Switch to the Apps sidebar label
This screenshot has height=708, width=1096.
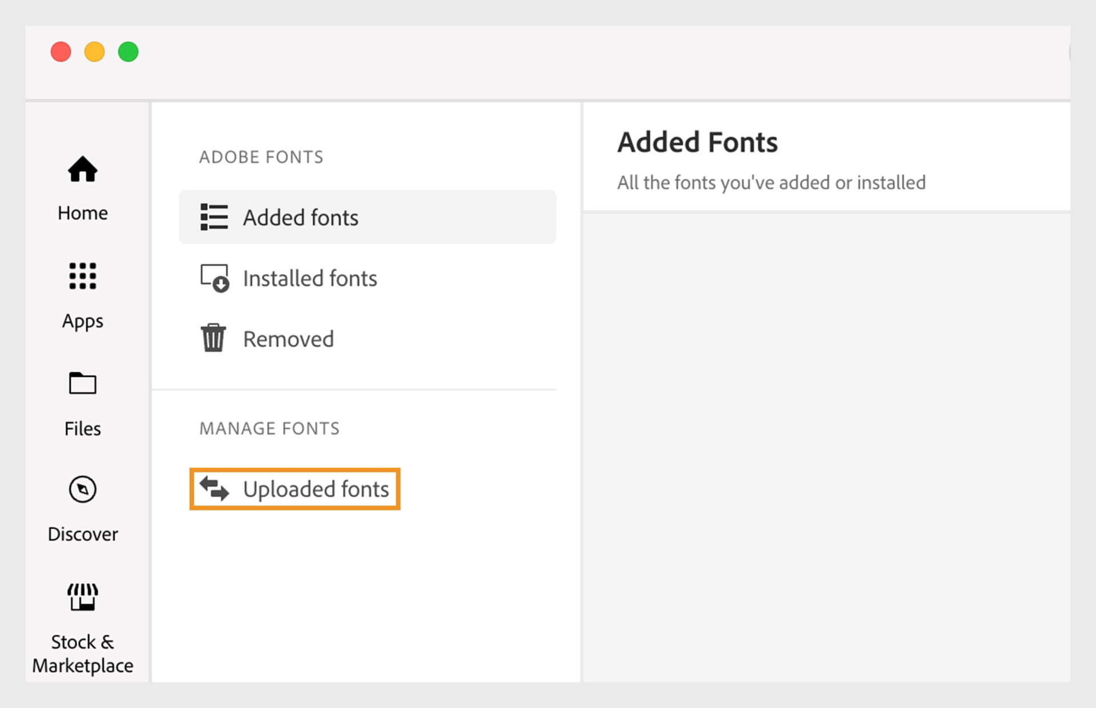83,321
